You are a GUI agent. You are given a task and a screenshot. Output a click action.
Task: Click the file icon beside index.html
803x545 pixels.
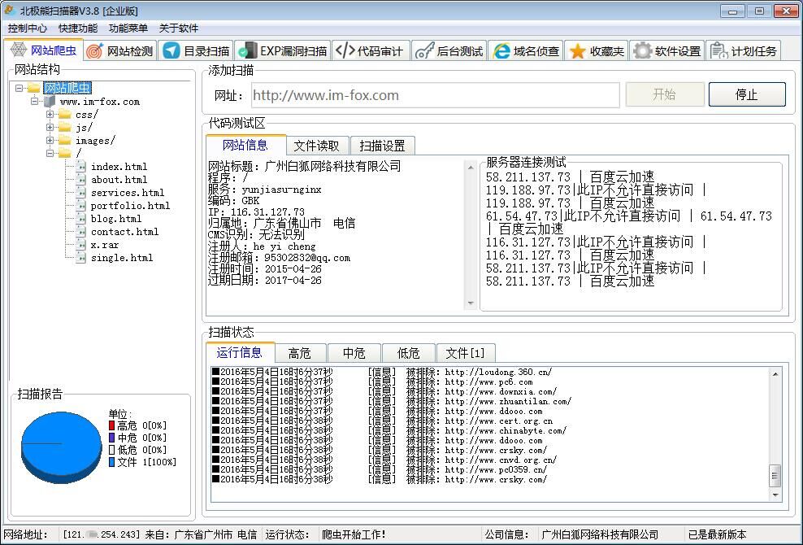pos(81,166)
